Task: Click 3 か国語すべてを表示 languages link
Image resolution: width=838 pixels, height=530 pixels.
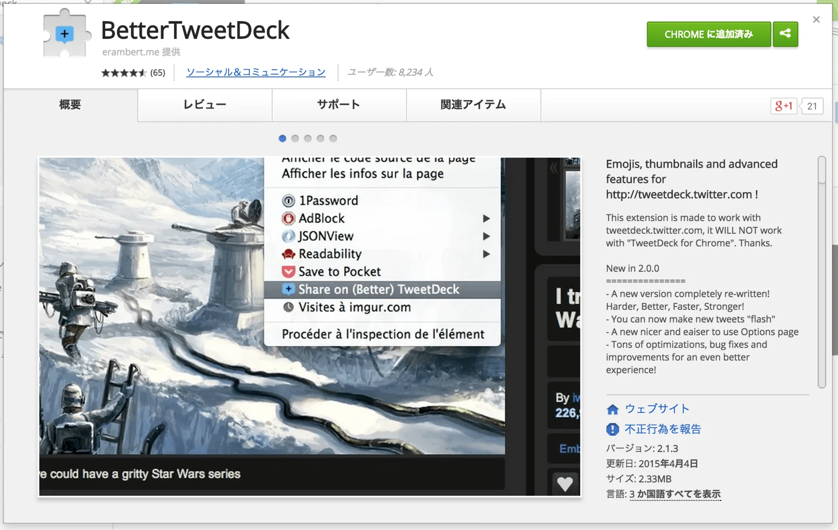Action: coord(675,494)
